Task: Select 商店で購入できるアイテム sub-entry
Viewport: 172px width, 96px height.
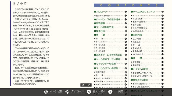Action: (x=147, y=73)
